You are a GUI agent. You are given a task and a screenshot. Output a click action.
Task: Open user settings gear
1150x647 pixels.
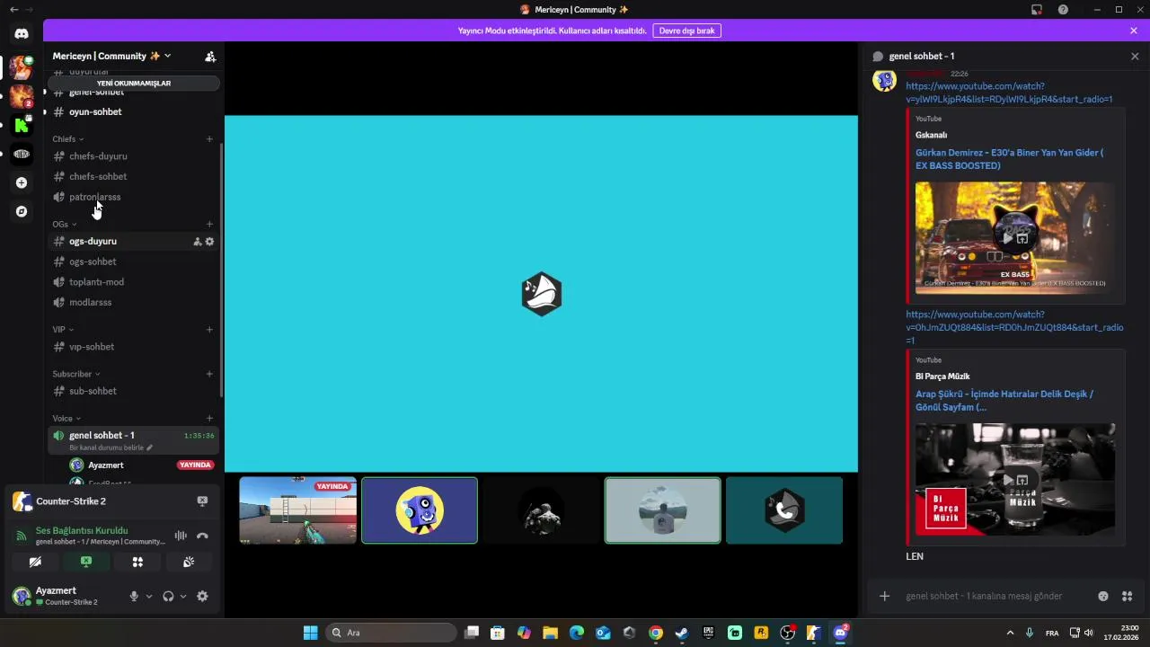[202, 596]
